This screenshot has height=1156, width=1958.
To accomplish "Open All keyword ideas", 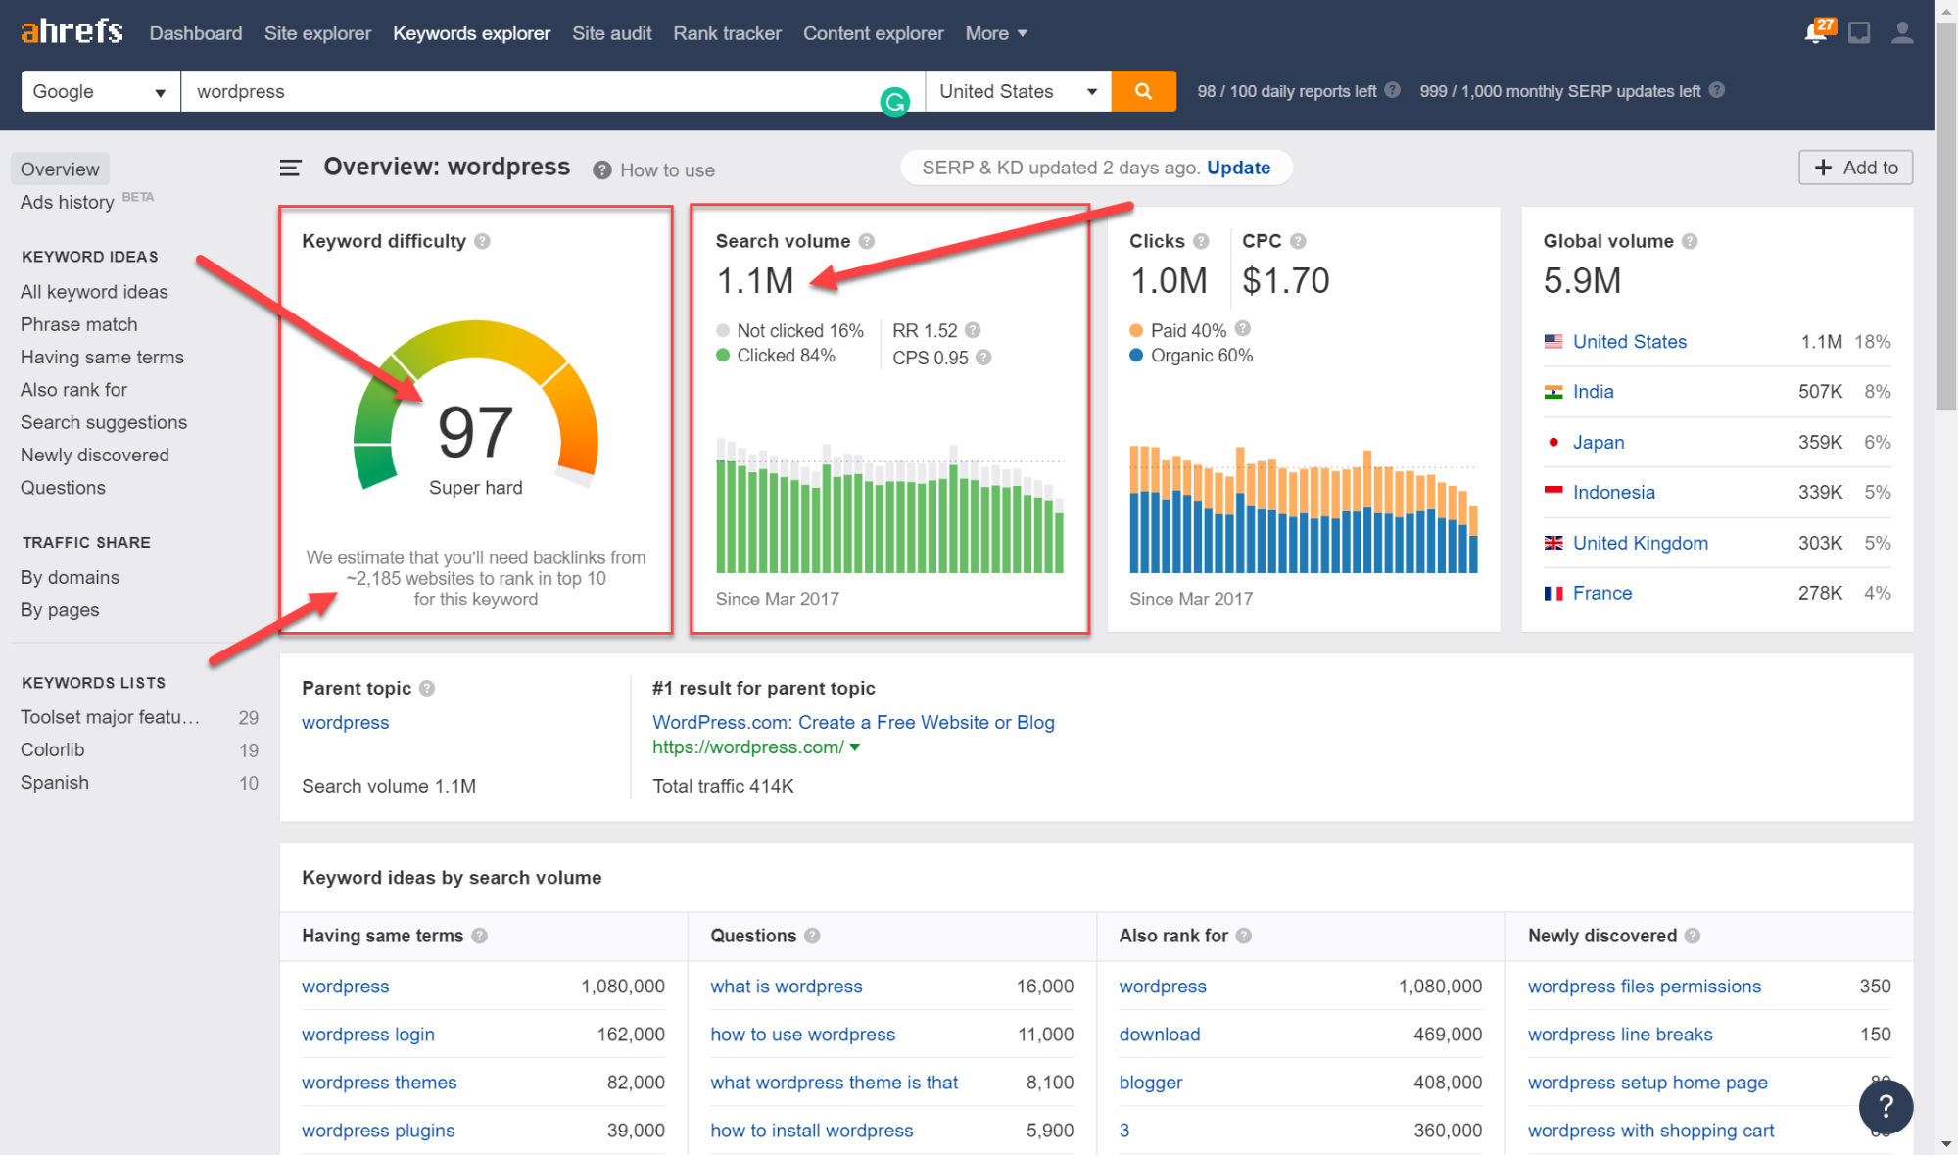I will tap(94, 292).
